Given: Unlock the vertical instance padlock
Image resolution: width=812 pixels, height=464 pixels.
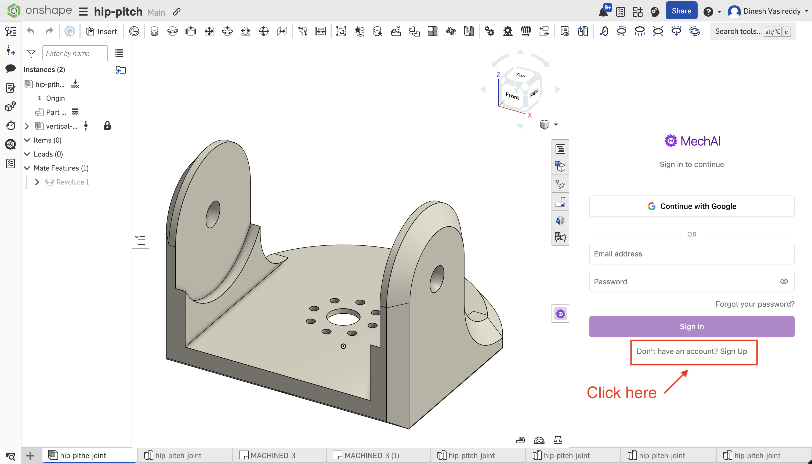Looking at the screenshot, I should pyautogui.click(x=107, y=125).
